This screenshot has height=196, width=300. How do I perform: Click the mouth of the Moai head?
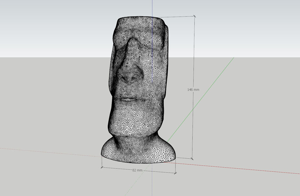[x=129, y=99]
